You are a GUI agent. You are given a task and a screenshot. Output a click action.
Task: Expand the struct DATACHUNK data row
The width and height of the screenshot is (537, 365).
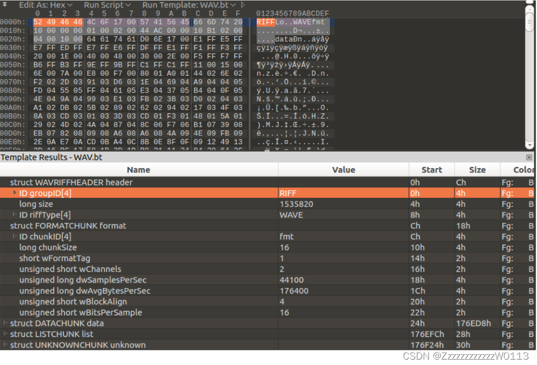5,323
